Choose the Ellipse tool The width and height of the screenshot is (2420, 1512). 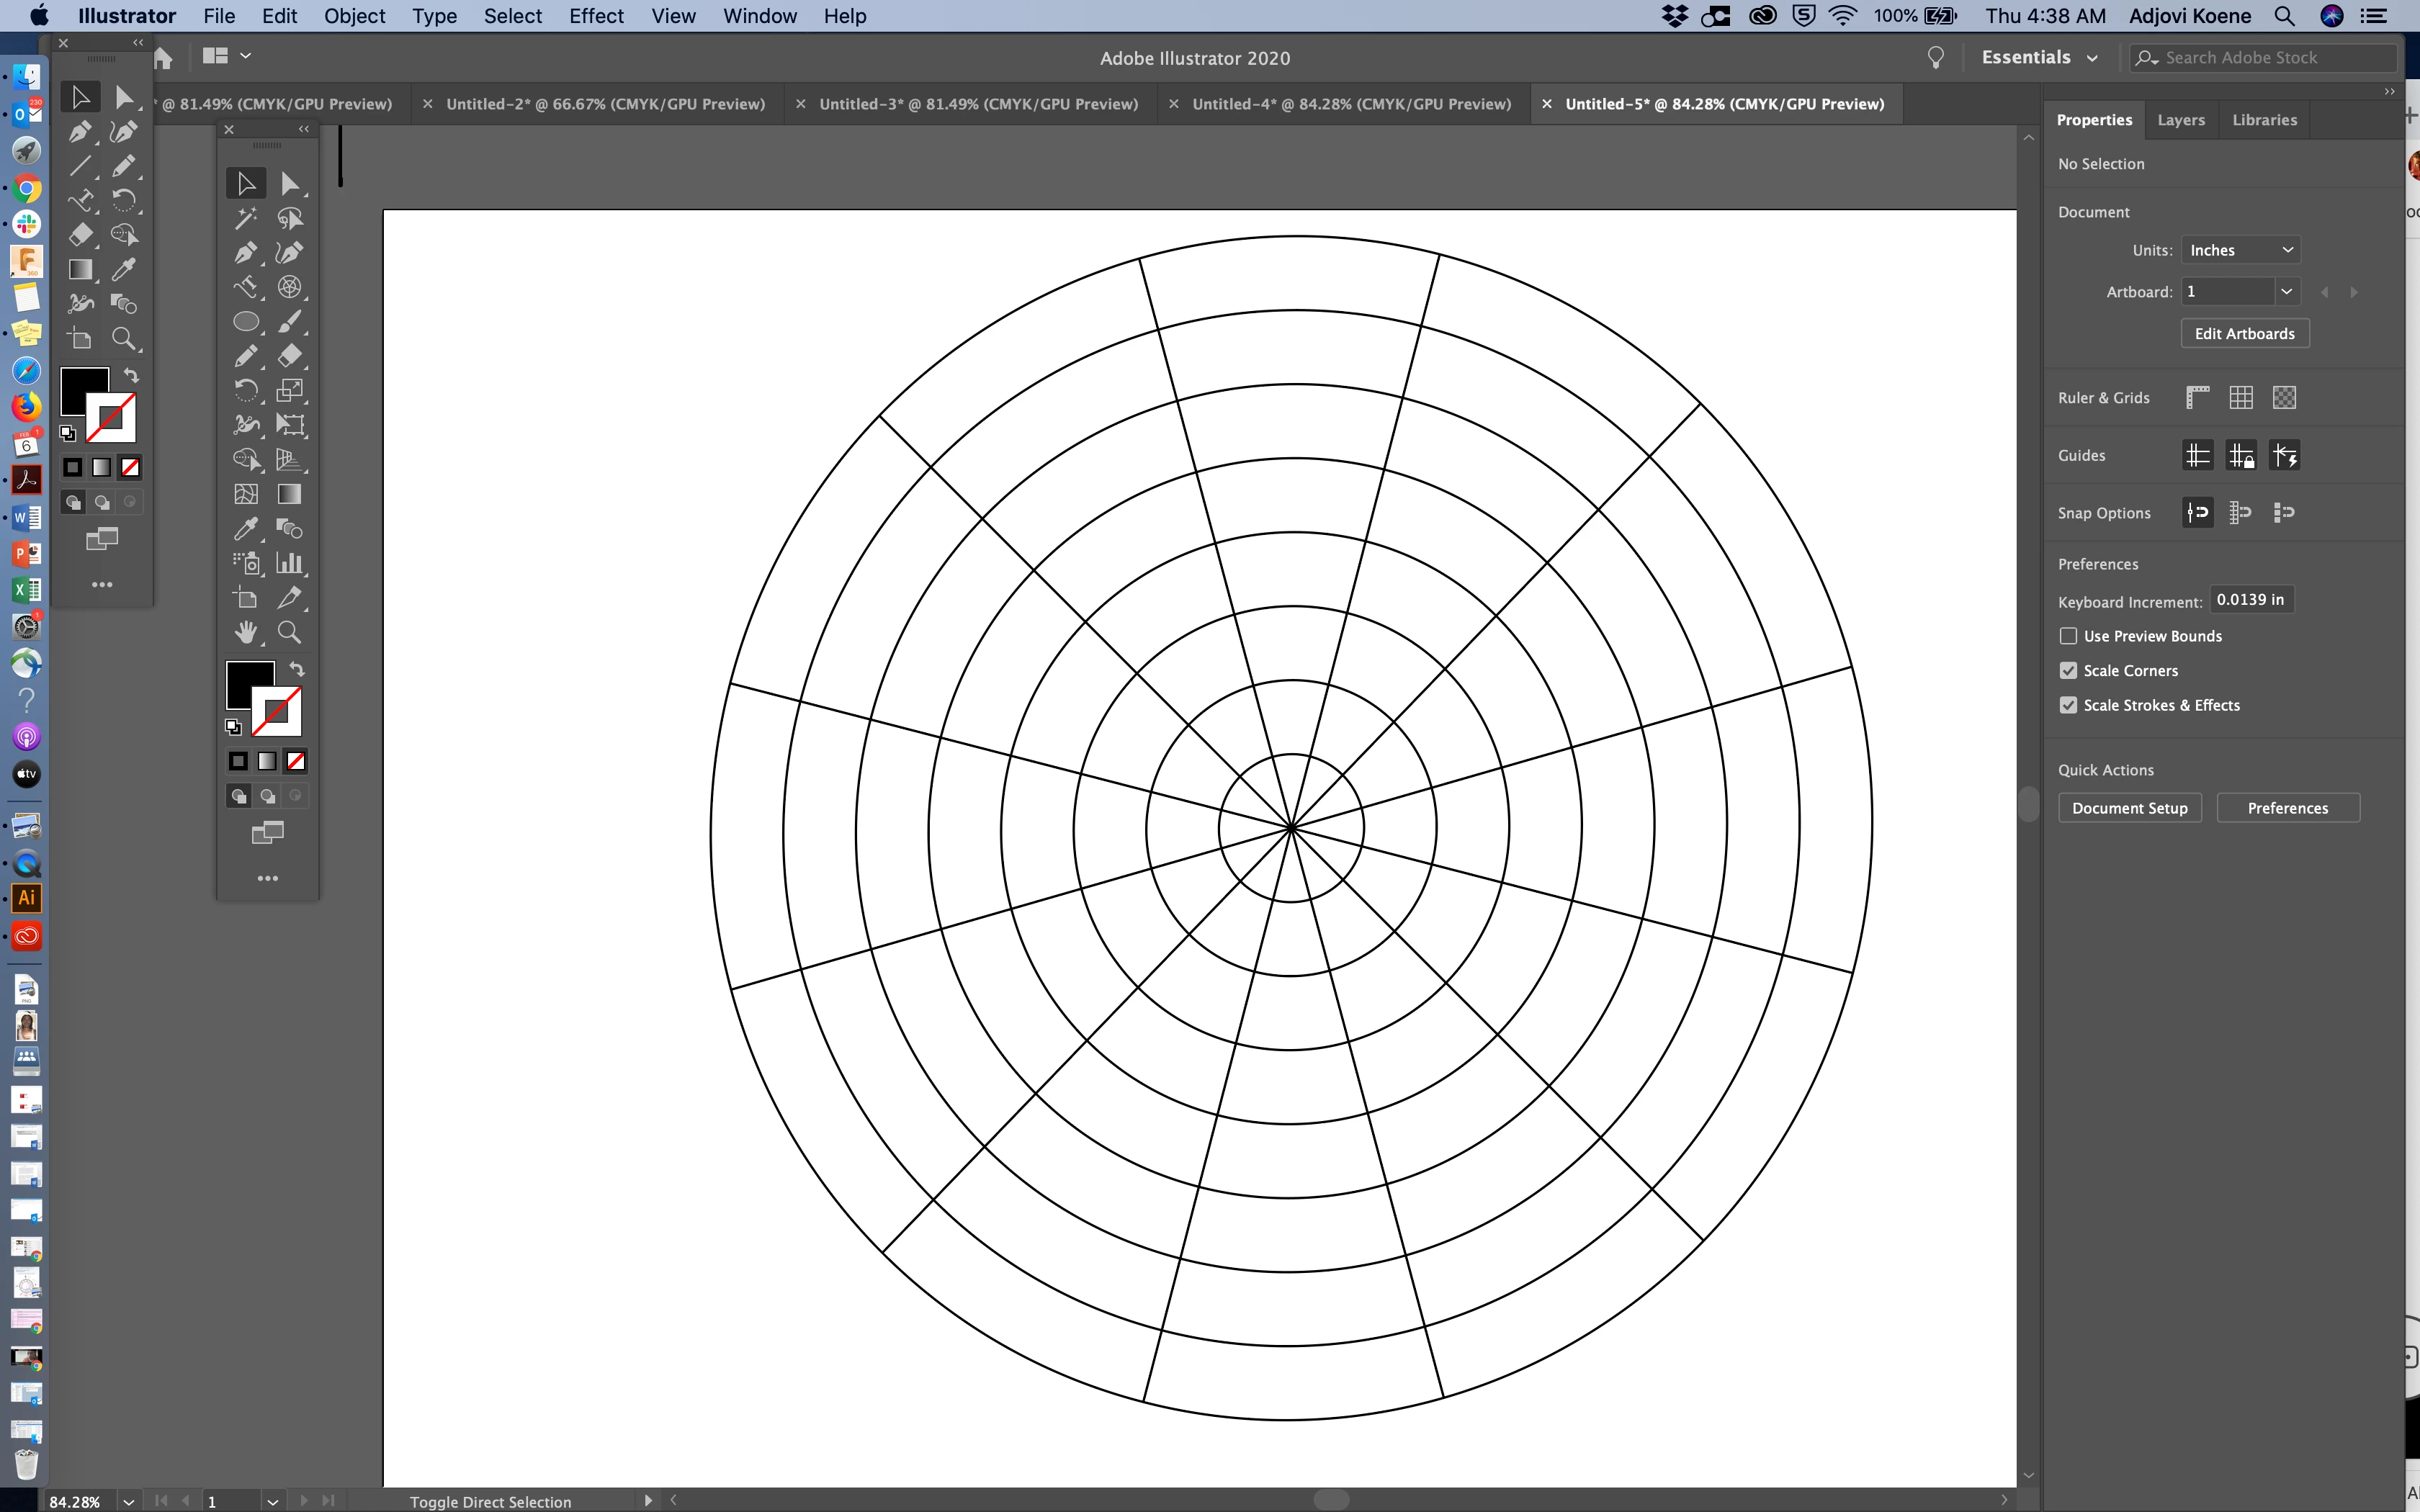pyautogui.click(x=245, y=322)
